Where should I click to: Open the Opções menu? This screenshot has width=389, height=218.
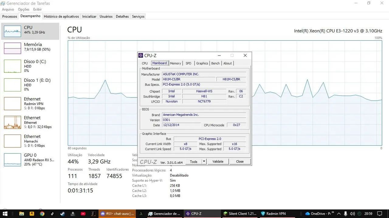24,9
